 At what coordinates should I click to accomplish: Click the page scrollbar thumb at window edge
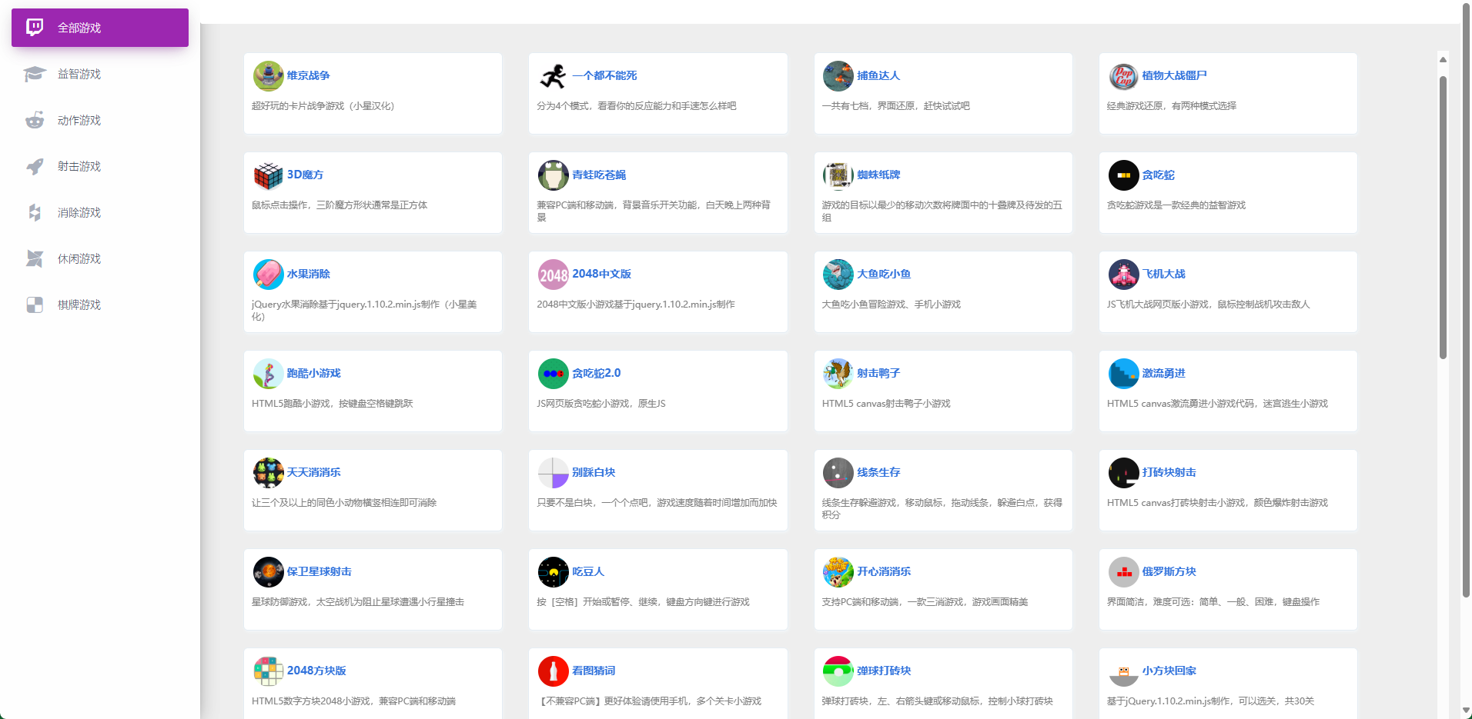click(1467, 301)
